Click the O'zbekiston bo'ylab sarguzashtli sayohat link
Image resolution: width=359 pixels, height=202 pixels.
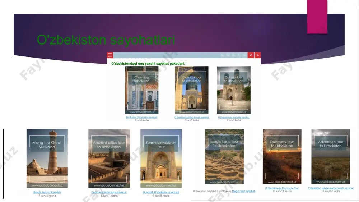coord(331,188)
